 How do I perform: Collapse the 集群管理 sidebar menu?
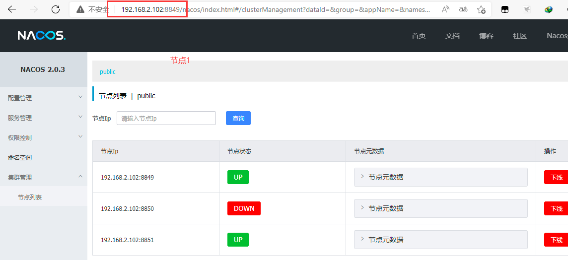(x=43, y=177)
